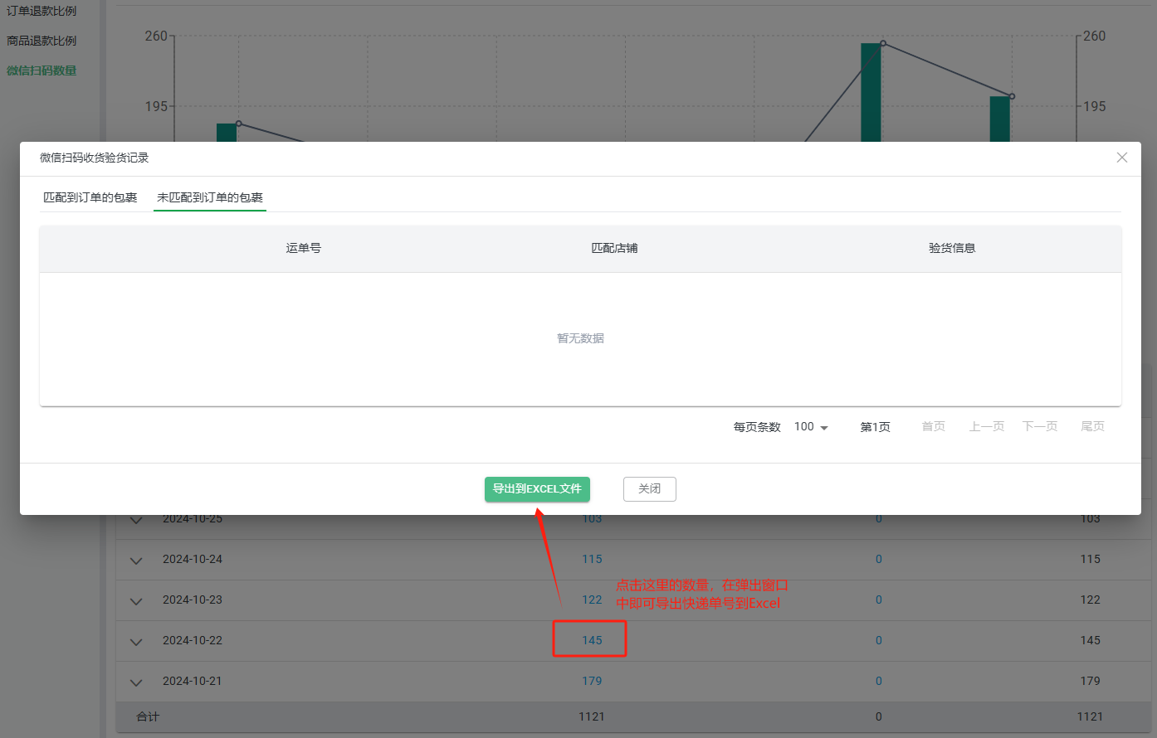
Task: Jump to 尾页 in pagination
Action: 1092,426
